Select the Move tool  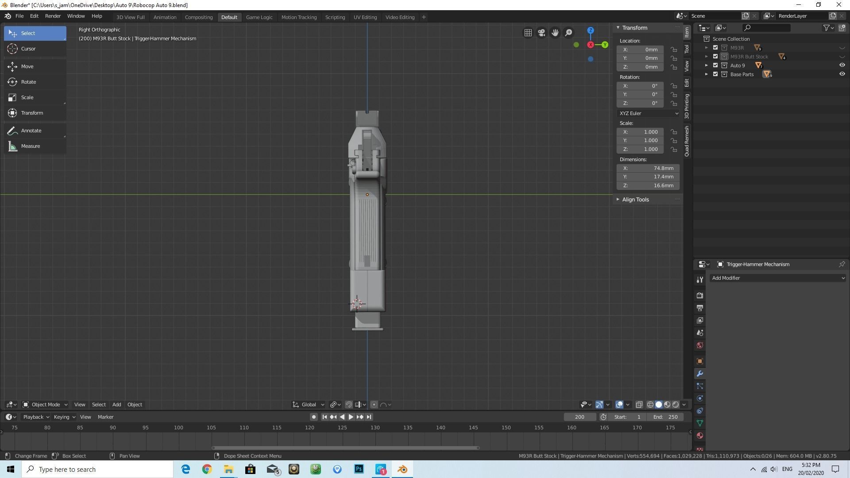(35, 66)
